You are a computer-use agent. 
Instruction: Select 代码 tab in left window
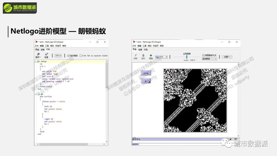(x=48, y=50)
